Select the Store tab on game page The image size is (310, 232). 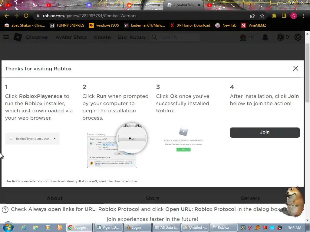coord(152,198)
